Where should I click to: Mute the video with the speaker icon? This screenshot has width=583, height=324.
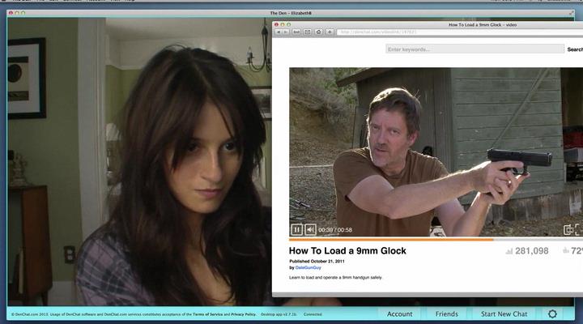(310, 230)
